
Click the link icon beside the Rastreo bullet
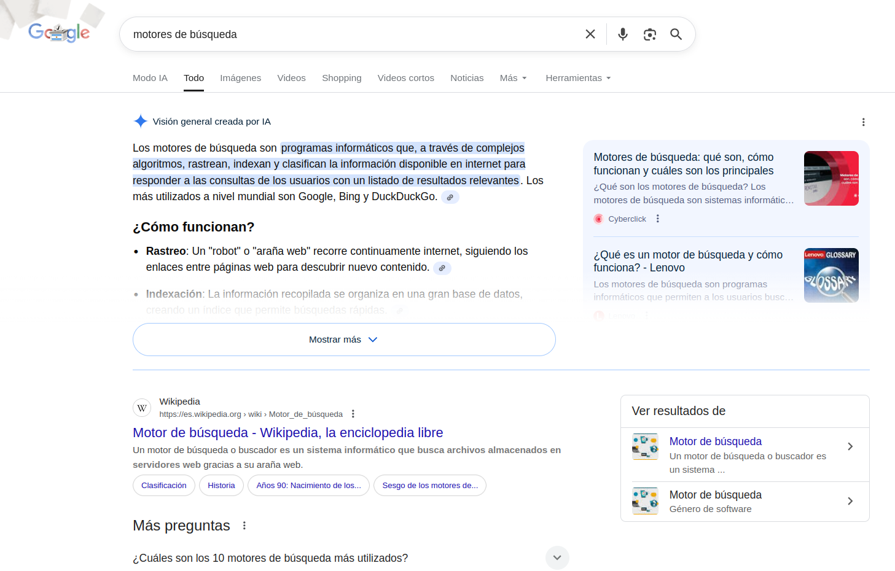442,268
